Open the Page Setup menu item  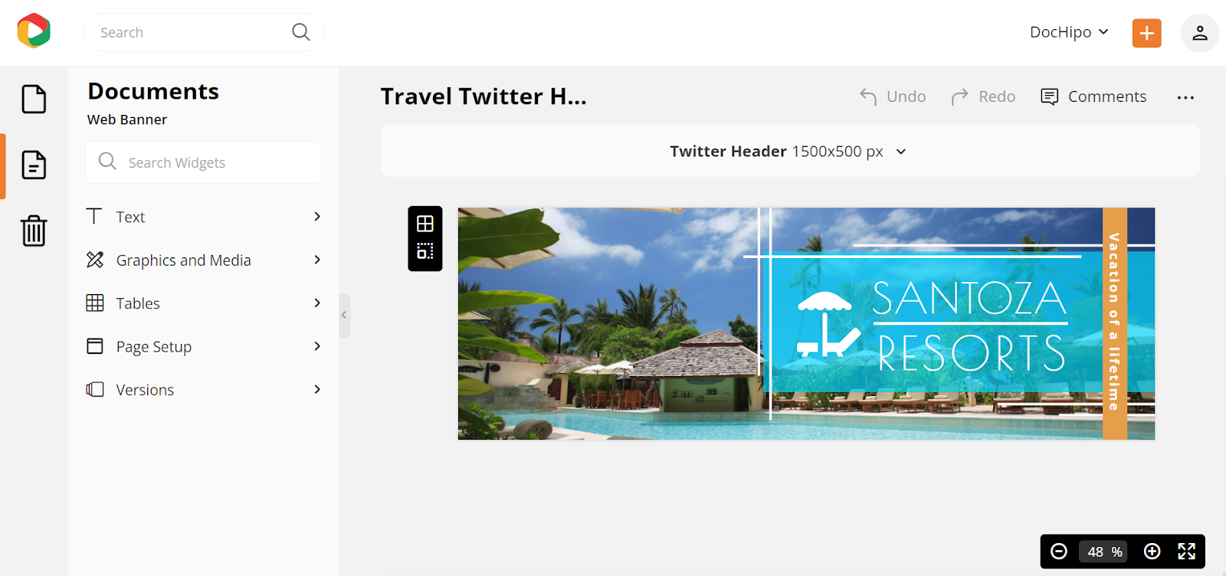coord(204,346)
